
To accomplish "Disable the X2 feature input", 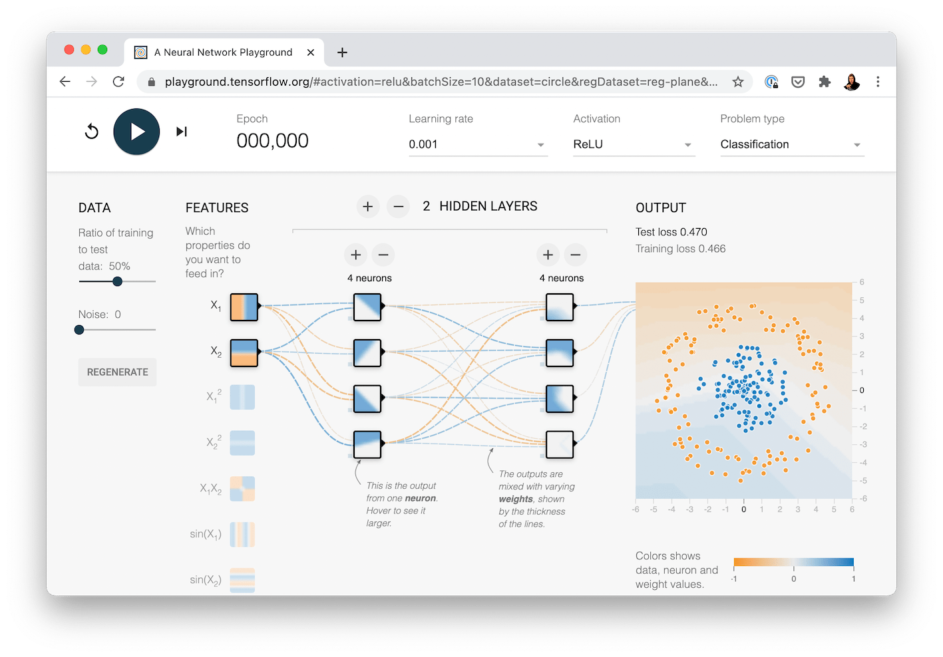I will pyautogui.click(x=244, y=353).
